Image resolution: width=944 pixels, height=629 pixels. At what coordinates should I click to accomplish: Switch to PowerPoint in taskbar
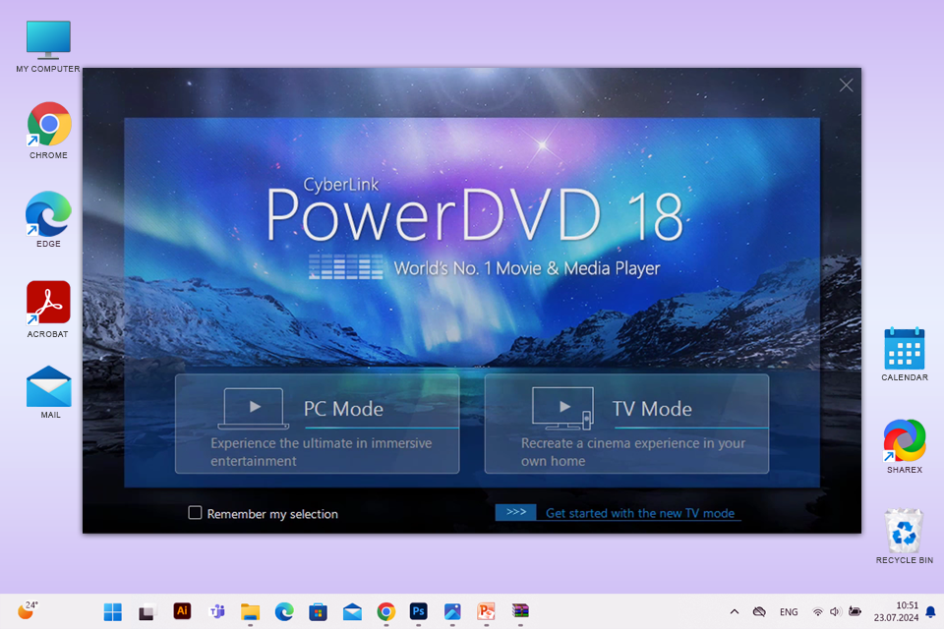tap(486, 612)
